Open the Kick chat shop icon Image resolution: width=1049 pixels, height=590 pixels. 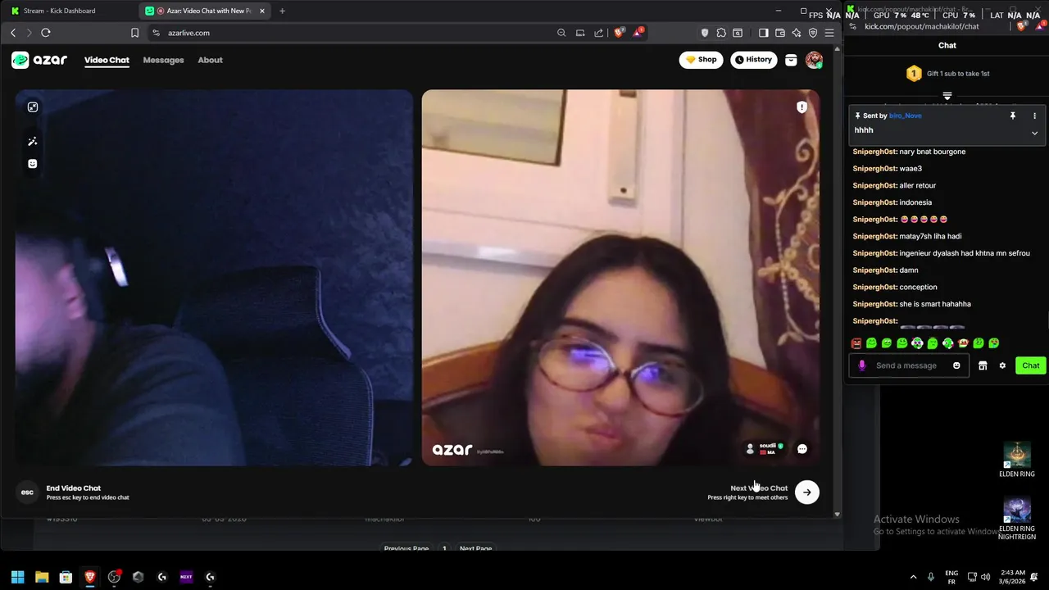[983, 365]
